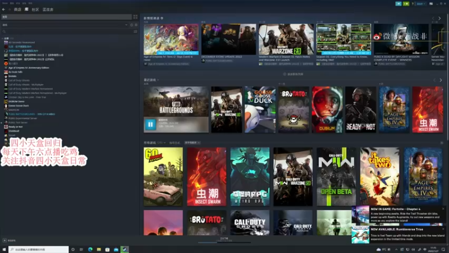Open the Store tab

17,10
